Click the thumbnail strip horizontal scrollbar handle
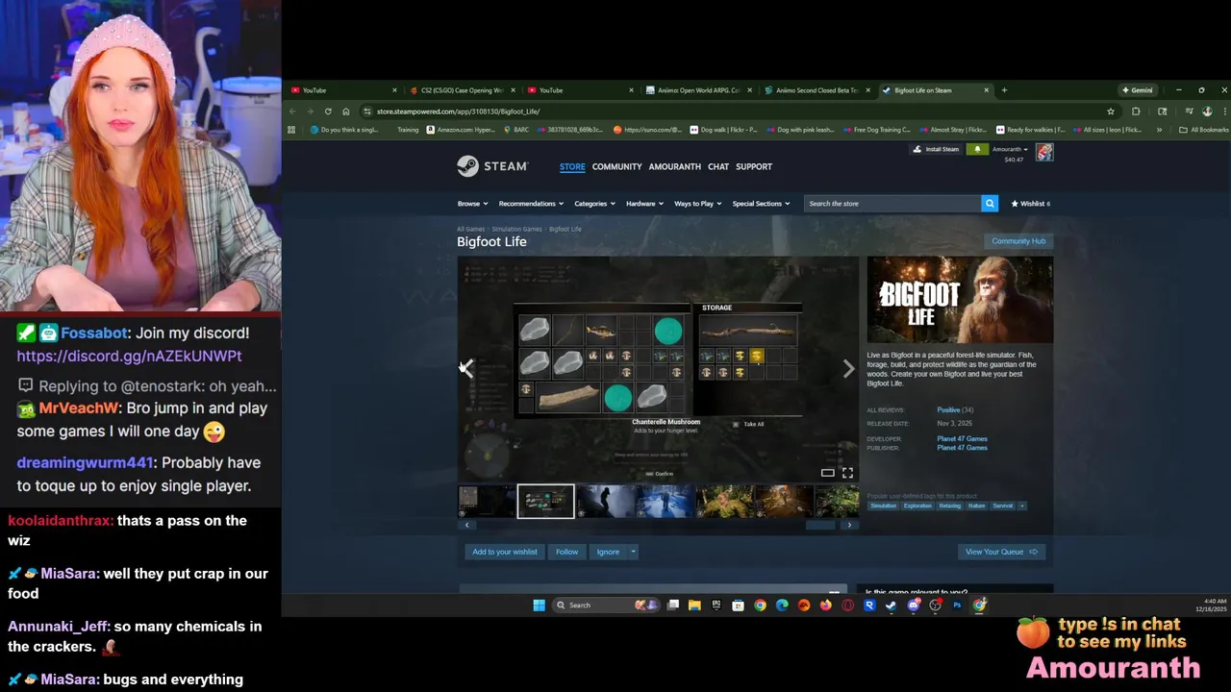Screen dimensions: 1231x692 pyautogui.click(x=819, y=525)
